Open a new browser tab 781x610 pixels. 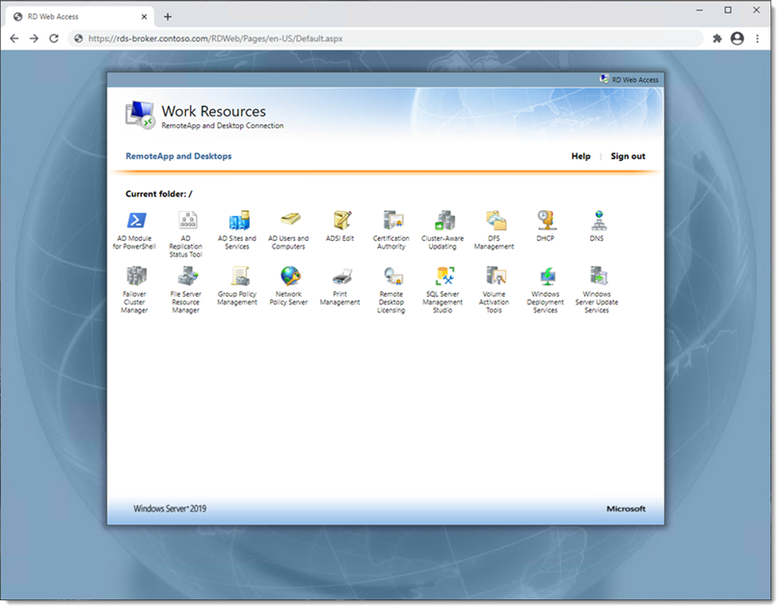tap(168, 17)
